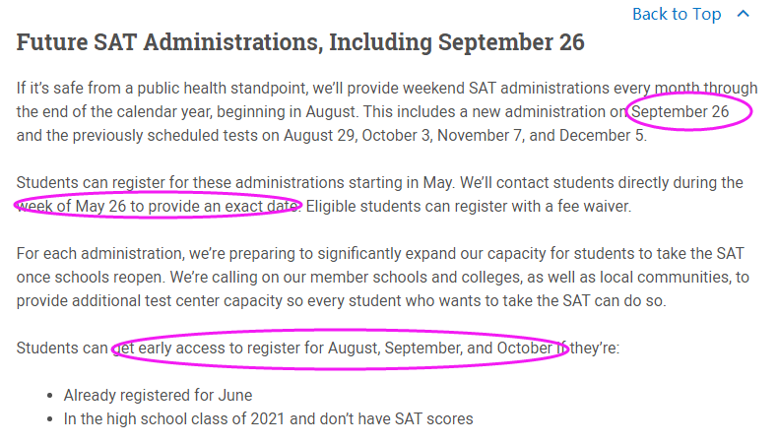Click the Future SAT Administrations heading
Screen dimensions: 778x444
[x=300, y=42]
